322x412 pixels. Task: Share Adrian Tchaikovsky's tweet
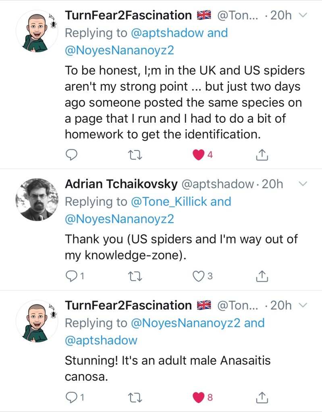[262, 276]
